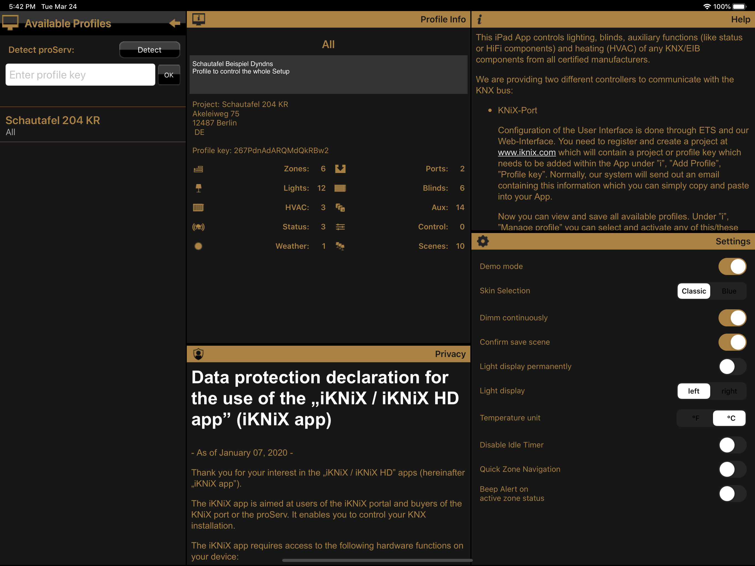
Task: Click the Detect button
Action: [150, 50]
